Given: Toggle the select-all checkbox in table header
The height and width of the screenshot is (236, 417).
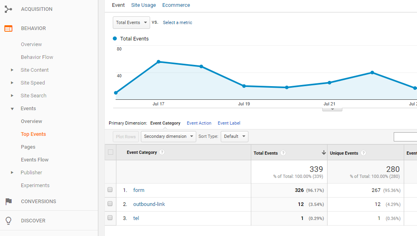Looking at the screenshot, I should pyautogui.click(x=111, y=152).
